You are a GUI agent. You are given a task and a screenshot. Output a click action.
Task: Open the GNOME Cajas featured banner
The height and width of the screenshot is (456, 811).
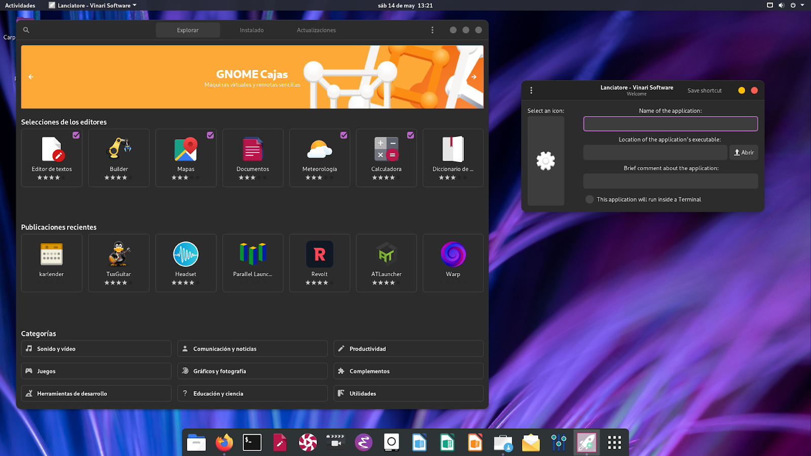(x=252, y=77)
